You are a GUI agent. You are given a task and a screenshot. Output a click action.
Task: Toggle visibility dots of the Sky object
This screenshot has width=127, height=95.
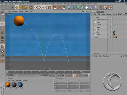pos(110,32)
